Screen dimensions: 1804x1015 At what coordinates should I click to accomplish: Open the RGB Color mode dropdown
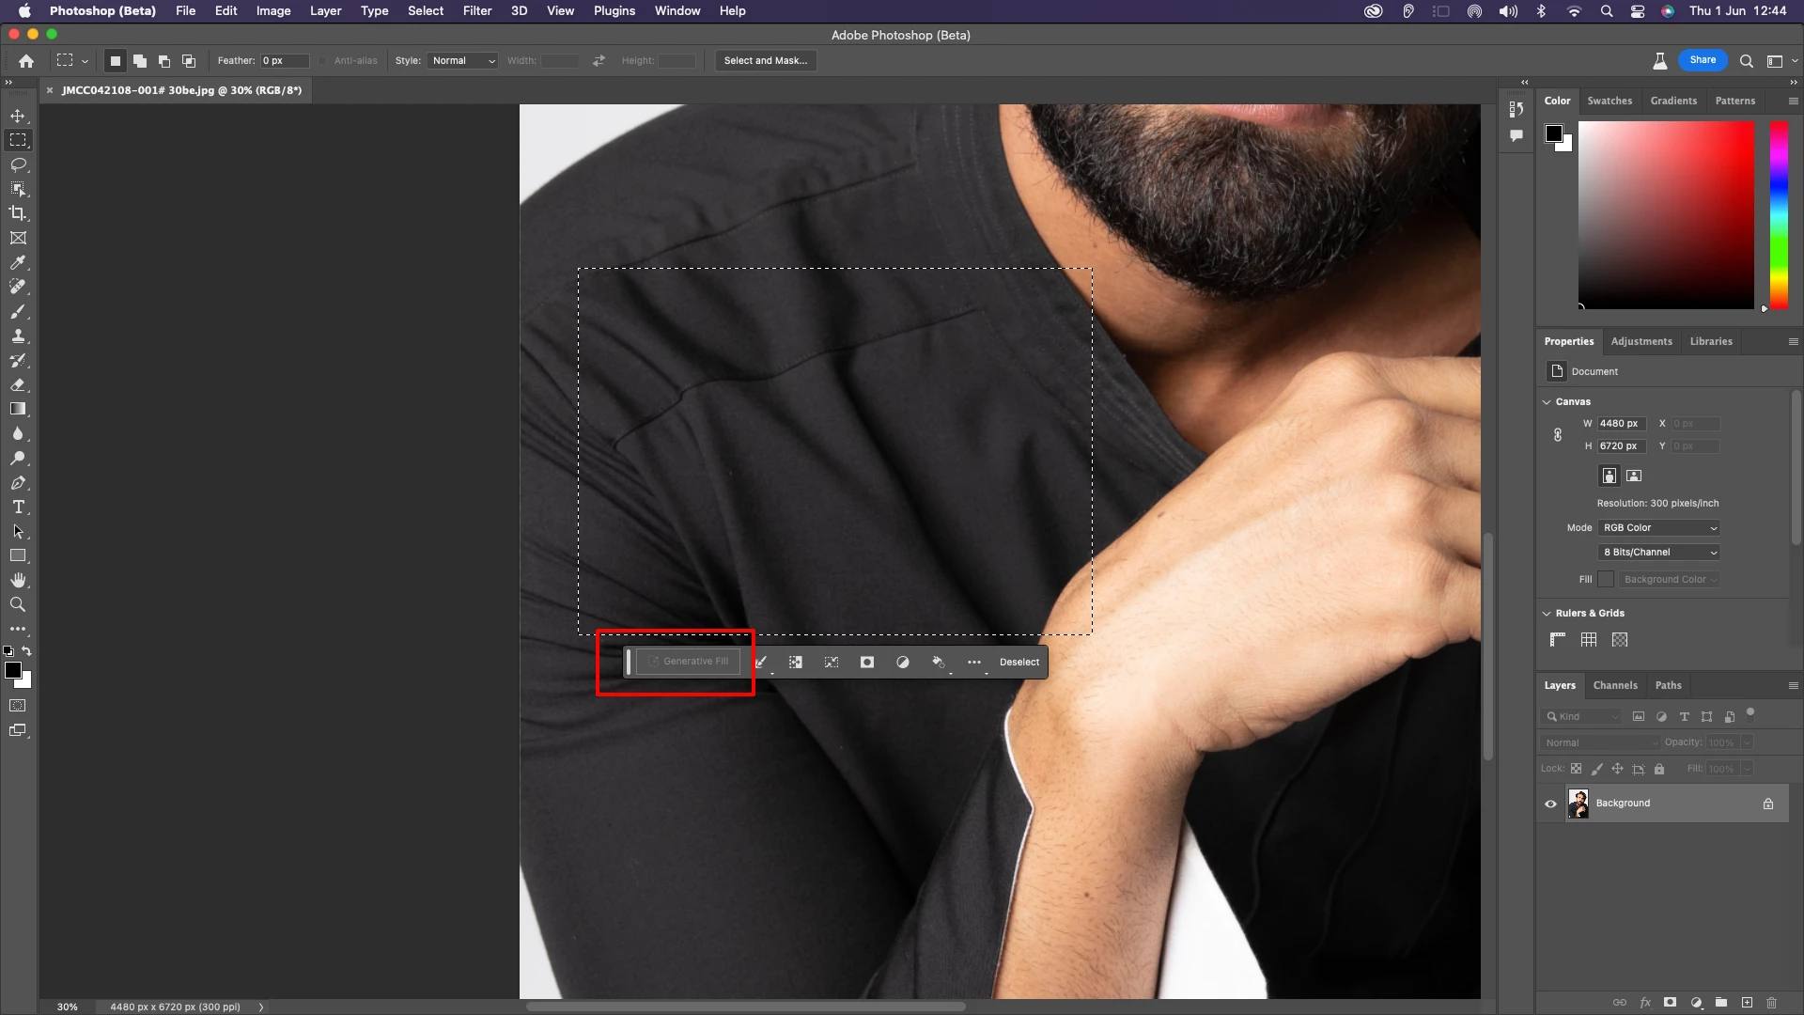point(1658,528)
